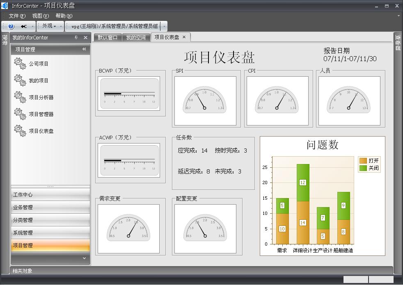
Task: Click the 关闭 green legend swatch
Action: [363, 168]
